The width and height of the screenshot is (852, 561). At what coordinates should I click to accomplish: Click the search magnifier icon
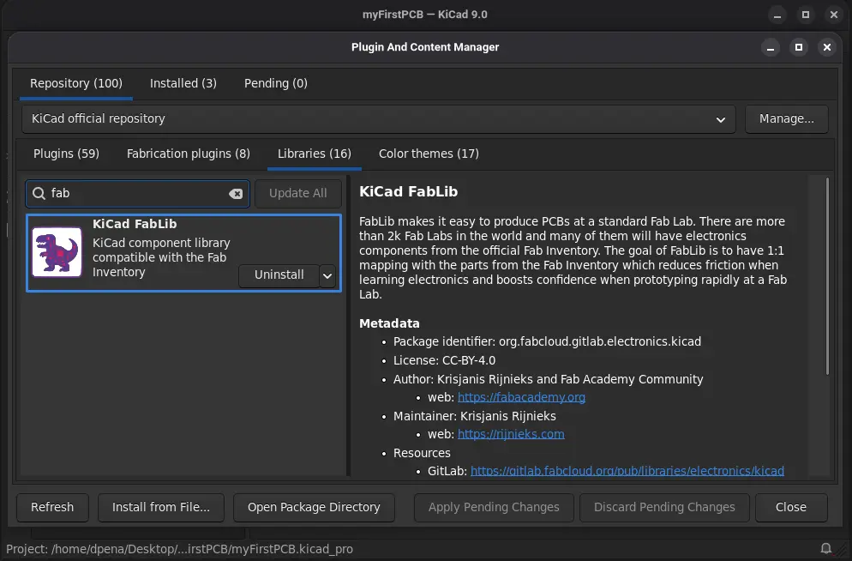tap(39, 194)
